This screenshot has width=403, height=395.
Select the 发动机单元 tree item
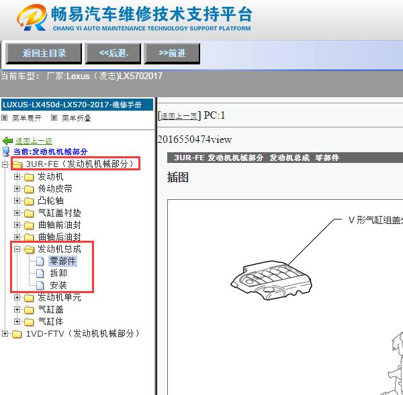point(59,297)
